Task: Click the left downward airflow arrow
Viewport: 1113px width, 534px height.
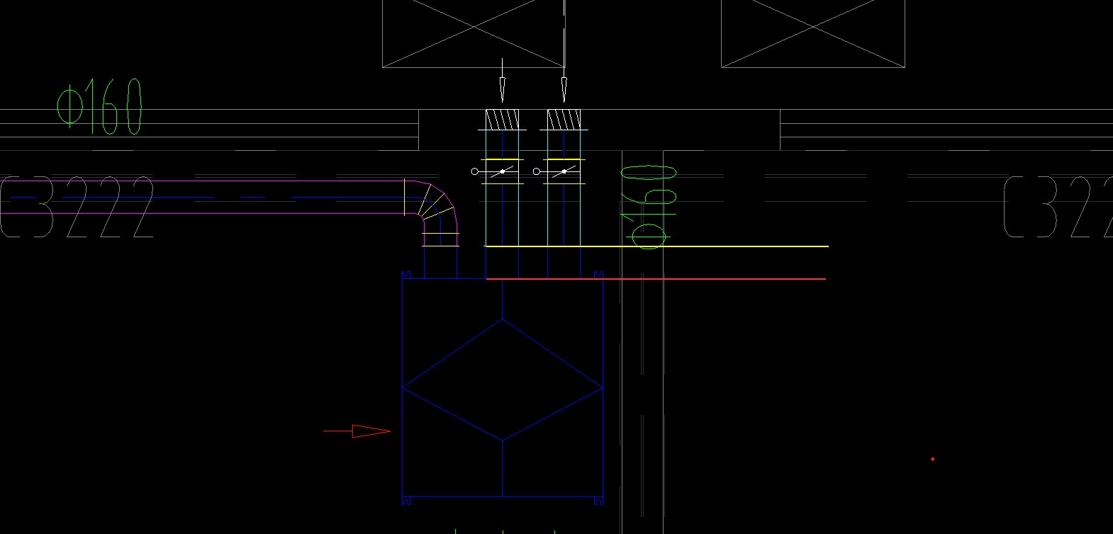Action: point(503,80)
